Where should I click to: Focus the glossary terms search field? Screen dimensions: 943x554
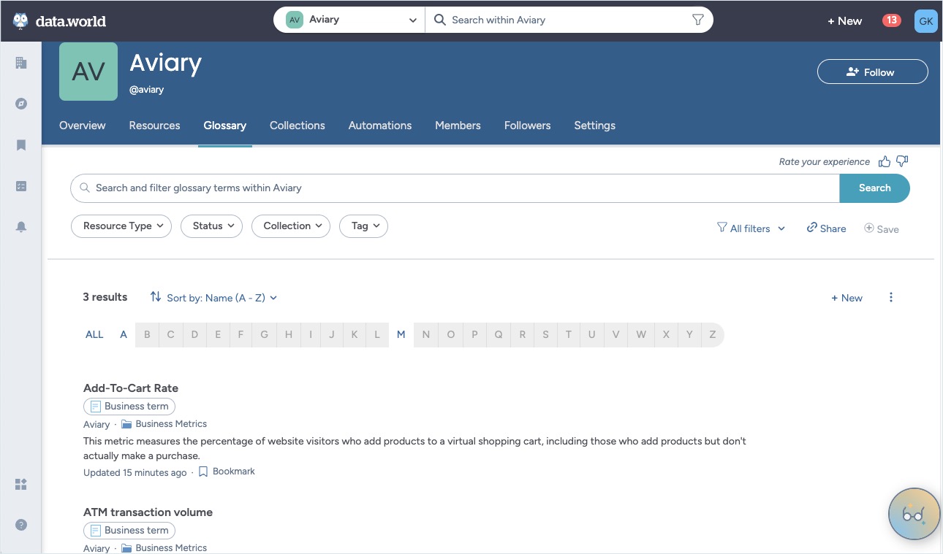pyautogui.click(x=455, y=188)
